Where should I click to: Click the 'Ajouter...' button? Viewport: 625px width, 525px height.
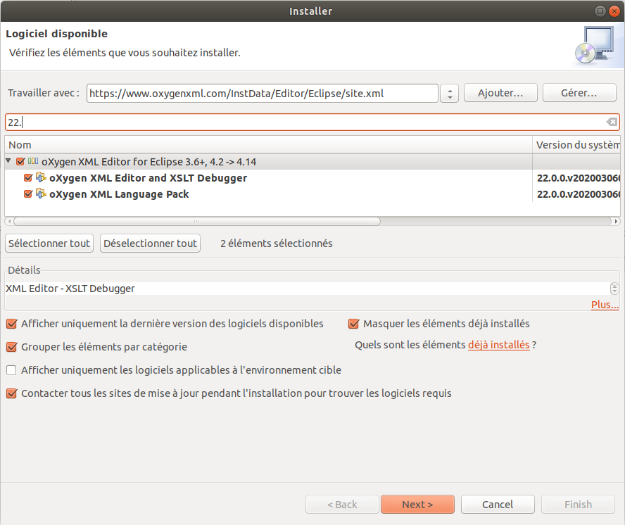(500, 93)
